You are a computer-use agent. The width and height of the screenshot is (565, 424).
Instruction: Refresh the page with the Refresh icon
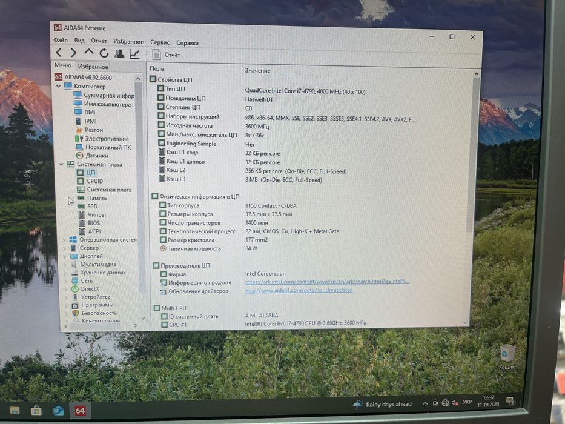coord(104,53)
